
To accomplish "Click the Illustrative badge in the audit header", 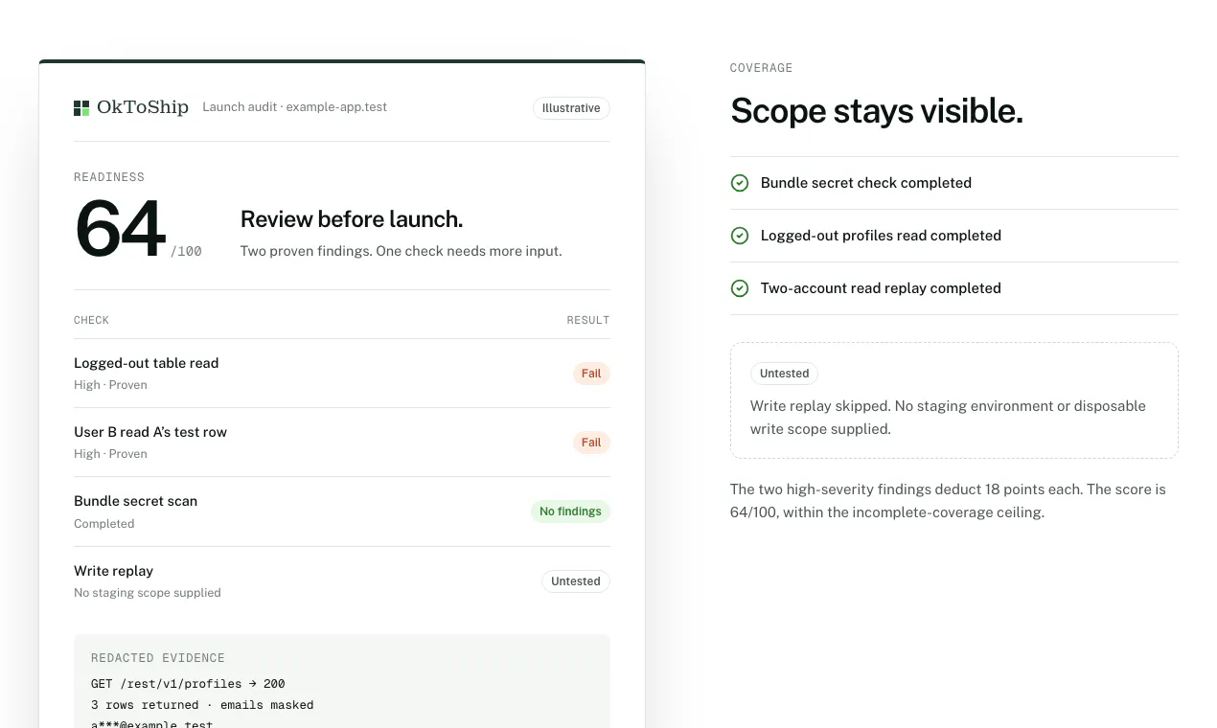I will coord(571,108).
